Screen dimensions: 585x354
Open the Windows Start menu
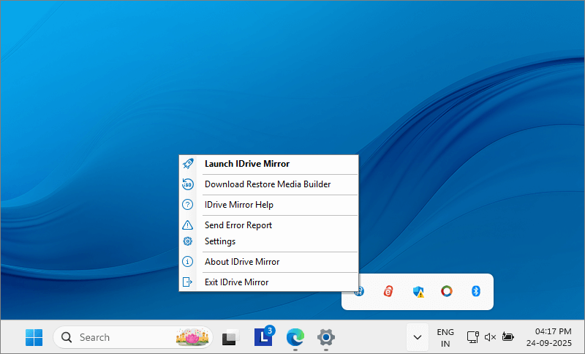point(34,337)
